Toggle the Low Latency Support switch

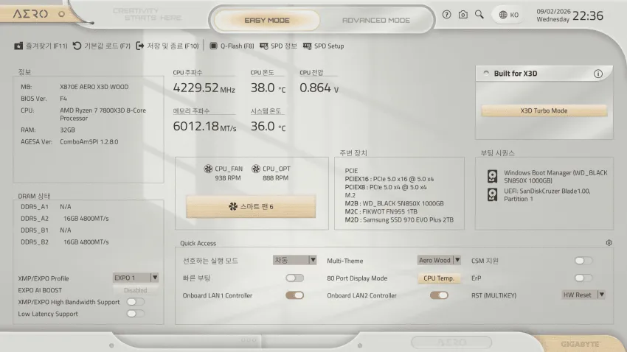[x=136, y=314]
